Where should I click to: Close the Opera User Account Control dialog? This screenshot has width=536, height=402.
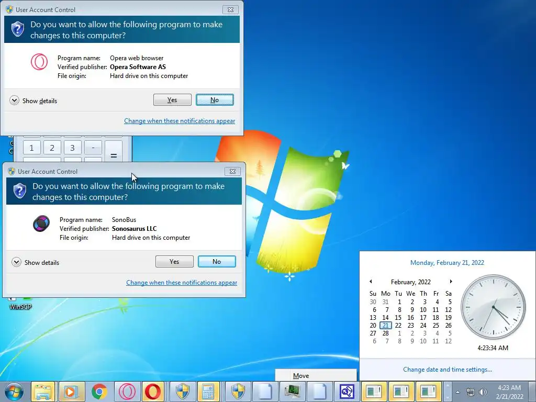230,9
